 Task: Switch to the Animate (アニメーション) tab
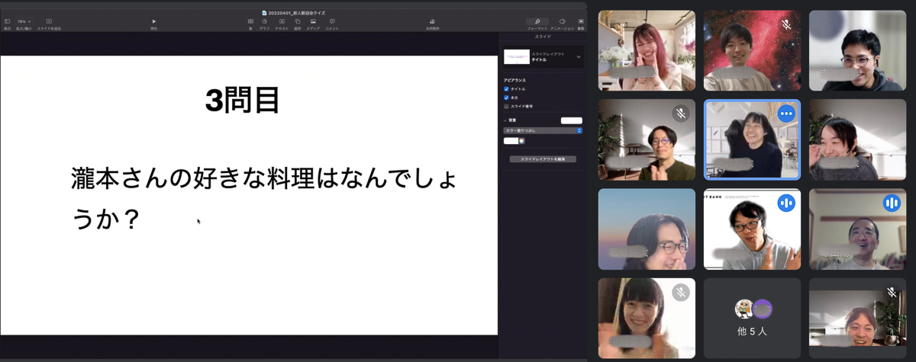(x=562, y=24)
